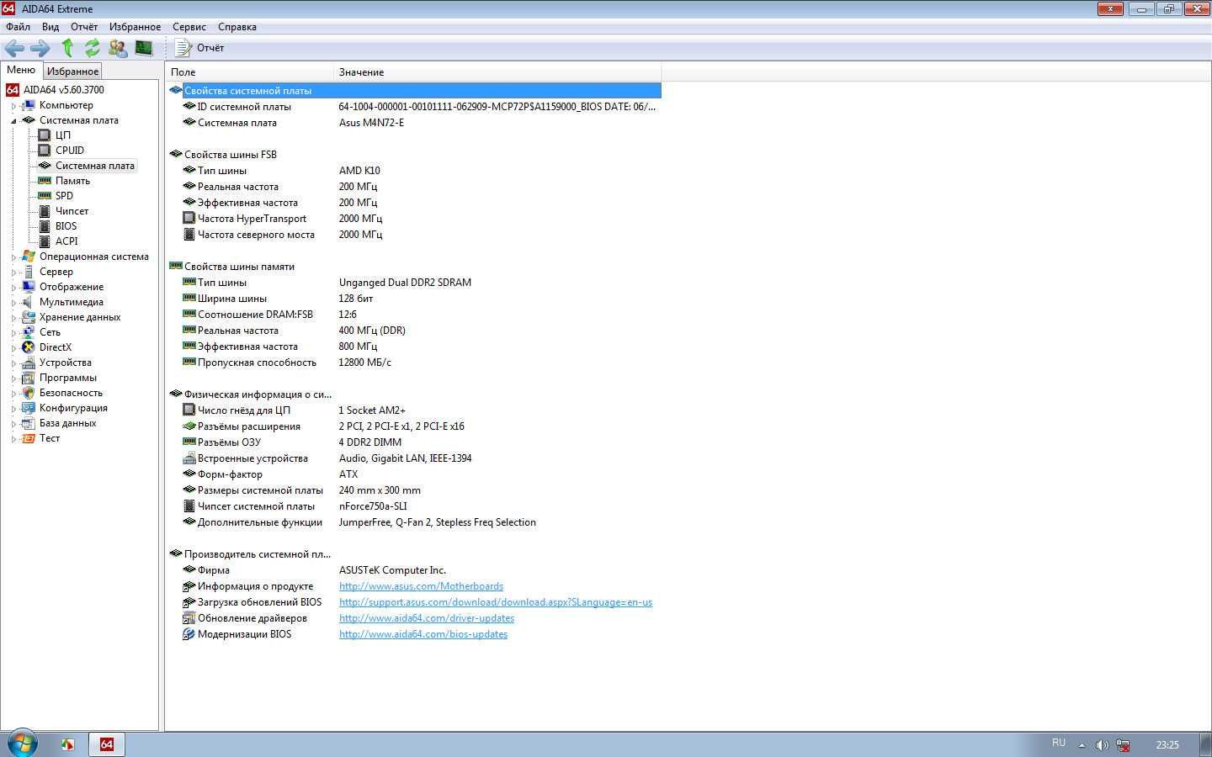Click the Конфигурация tree icon

pos(29,408)
